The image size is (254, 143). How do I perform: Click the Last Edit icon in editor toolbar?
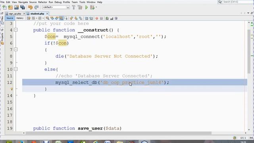tap(29, 18)
